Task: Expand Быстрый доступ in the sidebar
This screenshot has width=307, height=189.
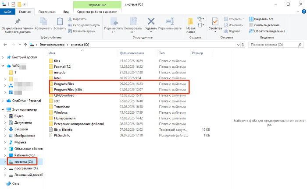Action: pos(3,57)
